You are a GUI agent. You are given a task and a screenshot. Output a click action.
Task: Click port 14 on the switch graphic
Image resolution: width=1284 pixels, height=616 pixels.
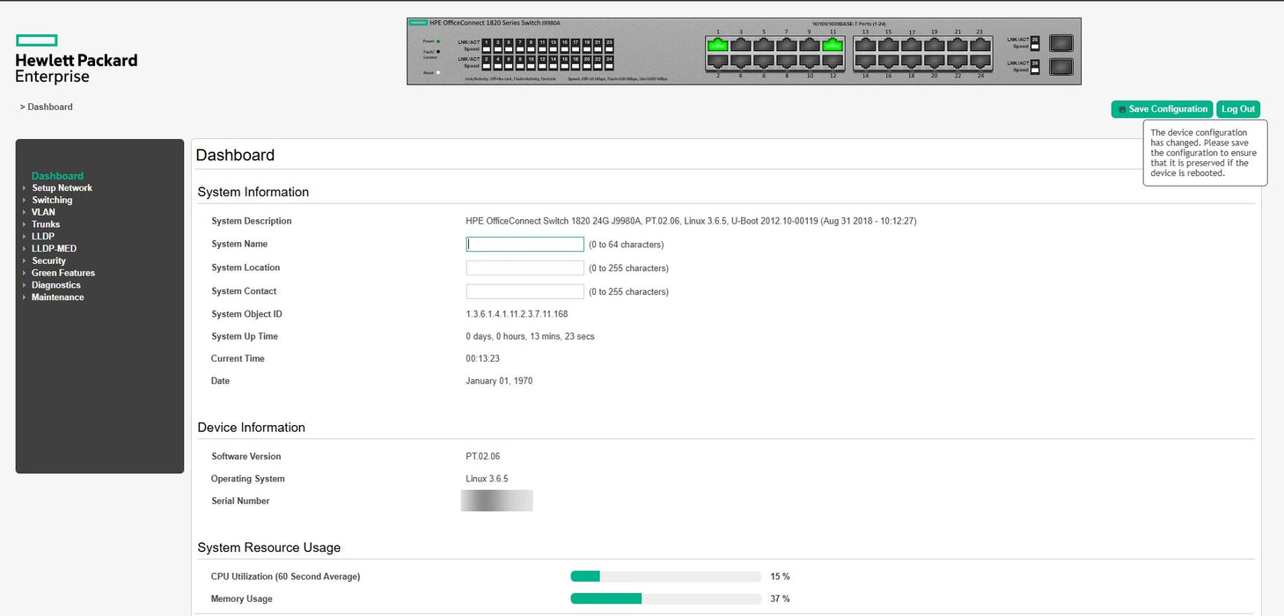tap(865, 61)
